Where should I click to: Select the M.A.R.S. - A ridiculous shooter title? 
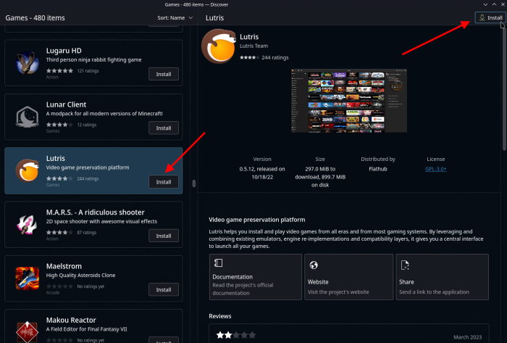pyautogui.click(x=95, y=212)
